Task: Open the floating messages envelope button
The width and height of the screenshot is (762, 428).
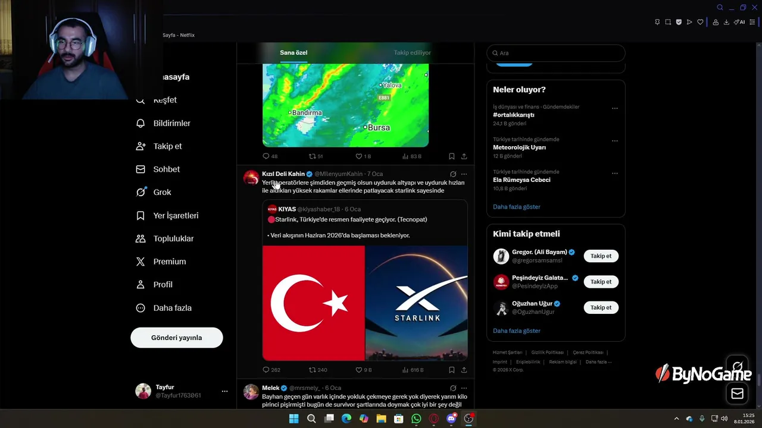Action: pos(738,393)
